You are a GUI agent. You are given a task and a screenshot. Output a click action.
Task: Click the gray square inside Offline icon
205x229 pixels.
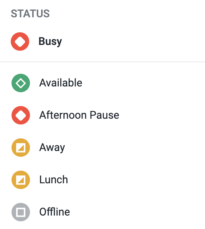click(21, 212)
